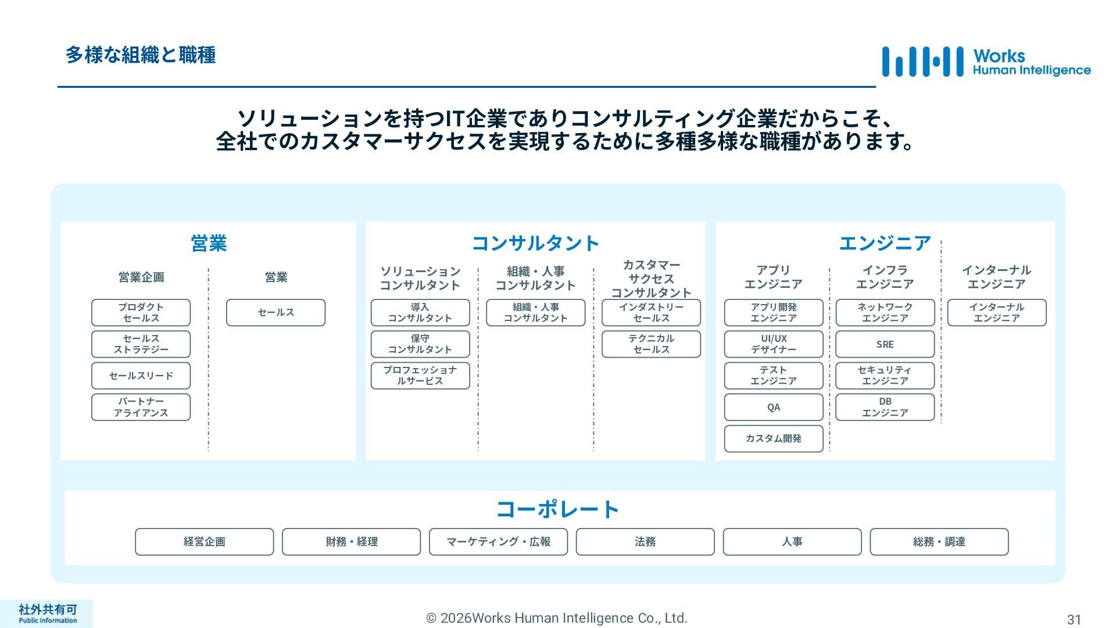
Task: Click the セールスリード box
Action: pos(141,376)
